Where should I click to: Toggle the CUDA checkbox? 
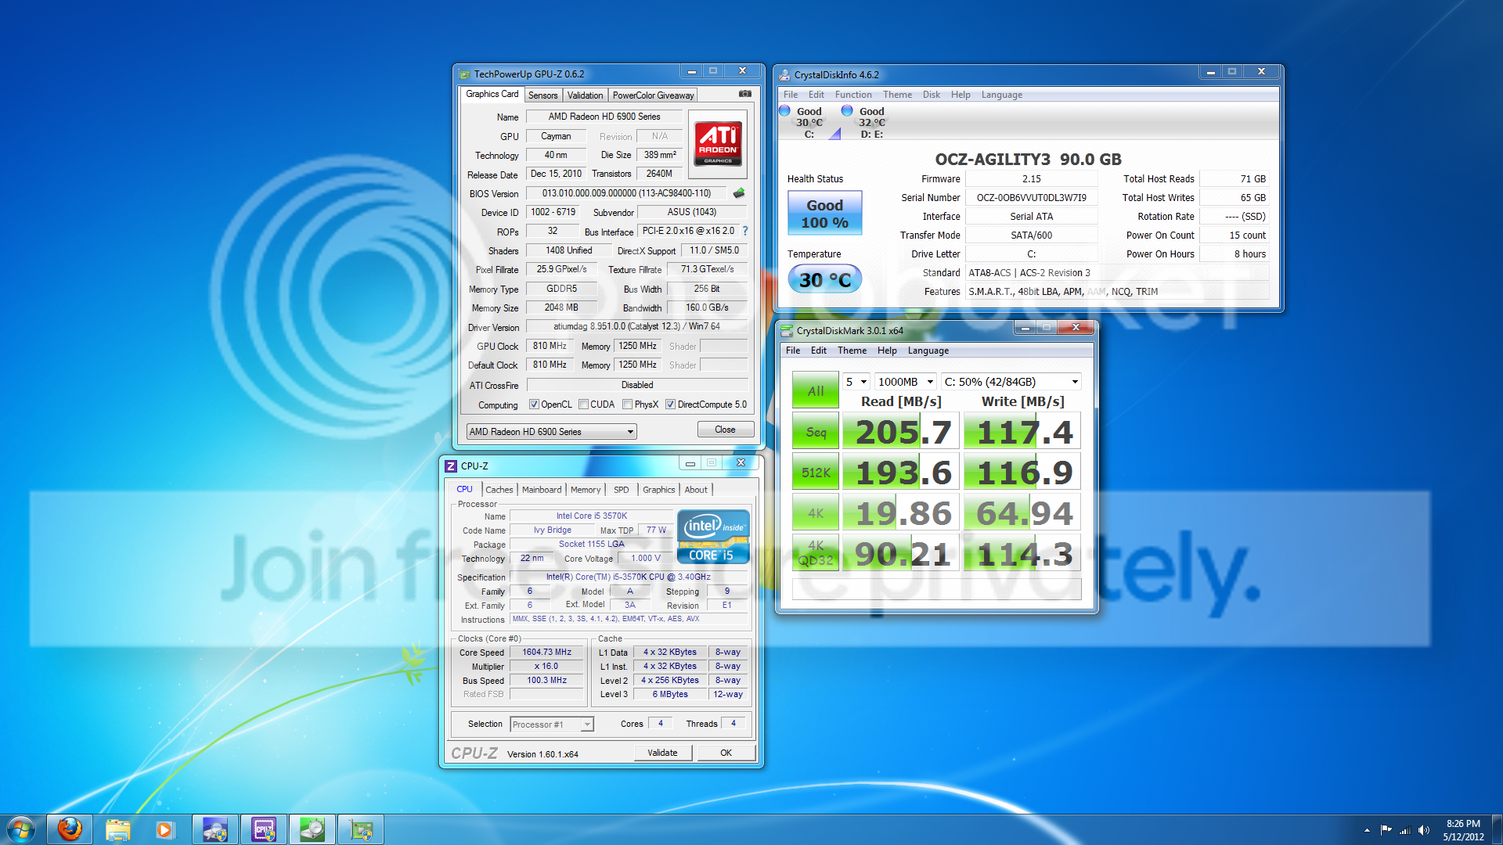[x=583, y=405]
